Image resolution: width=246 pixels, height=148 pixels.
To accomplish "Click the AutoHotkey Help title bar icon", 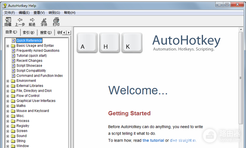I will pos(4,6).
